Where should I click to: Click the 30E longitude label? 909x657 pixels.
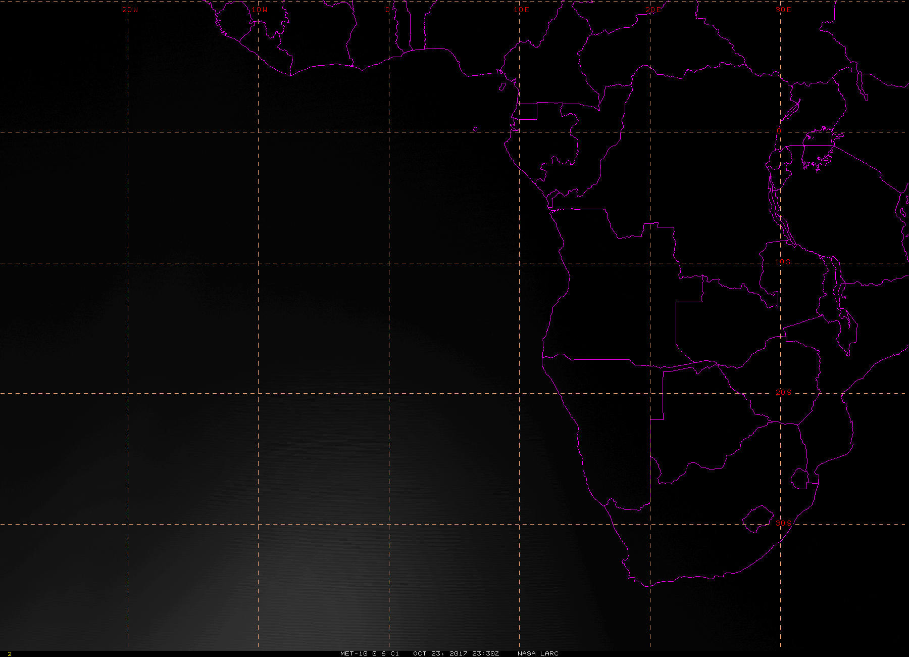tap(783, 10)
